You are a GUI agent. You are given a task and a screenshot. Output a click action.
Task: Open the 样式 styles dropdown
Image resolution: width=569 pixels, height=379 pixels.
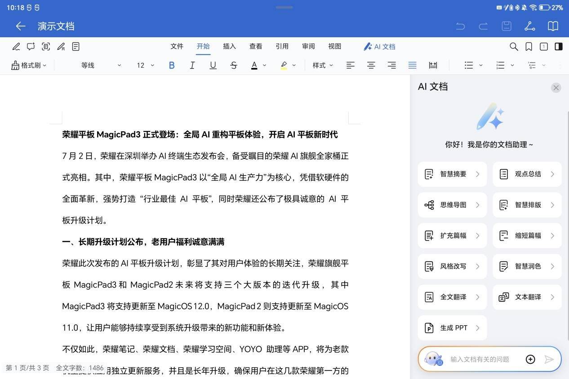tap(323, 65)
